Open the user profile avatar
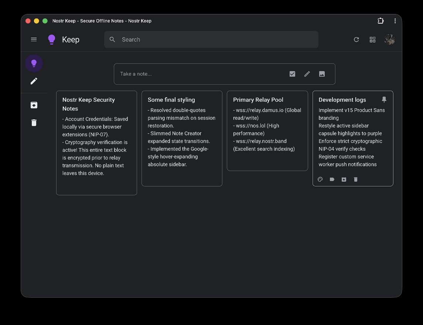 (390, 39)
